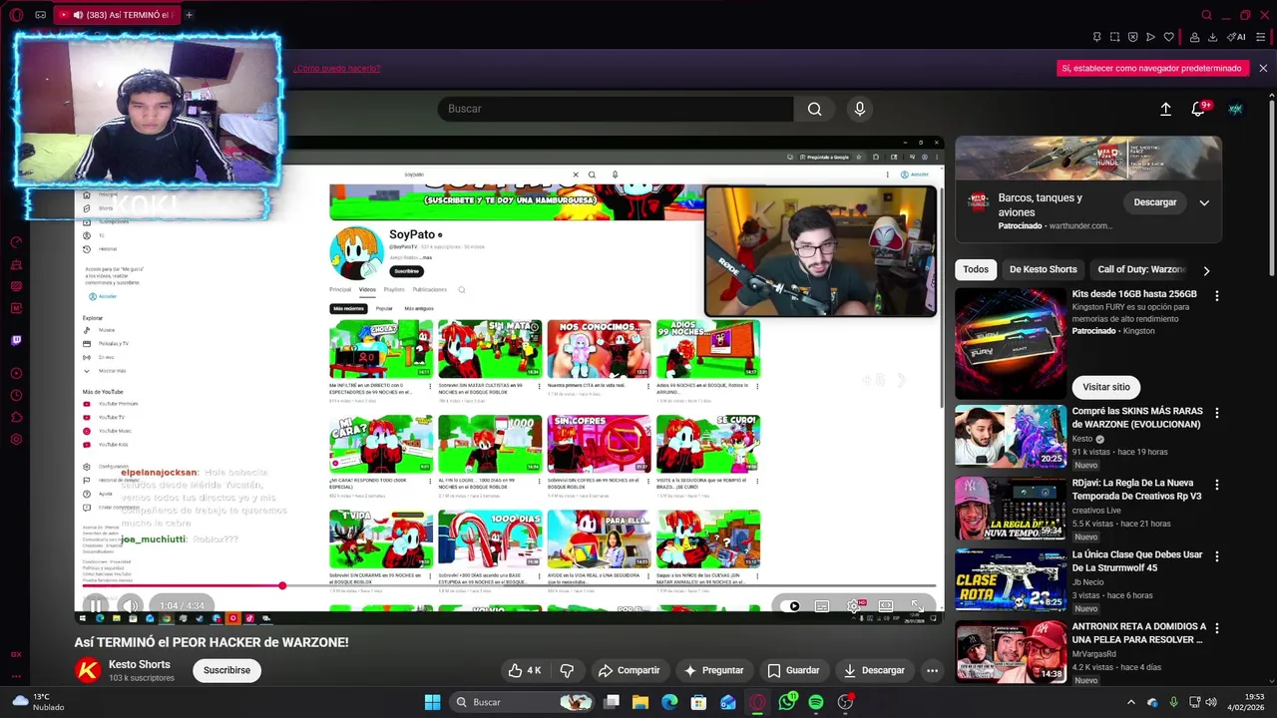Viewport: 1277px width, 718px height.
Task: Share the video with Compartir
Action: click(x=629, y=670)
